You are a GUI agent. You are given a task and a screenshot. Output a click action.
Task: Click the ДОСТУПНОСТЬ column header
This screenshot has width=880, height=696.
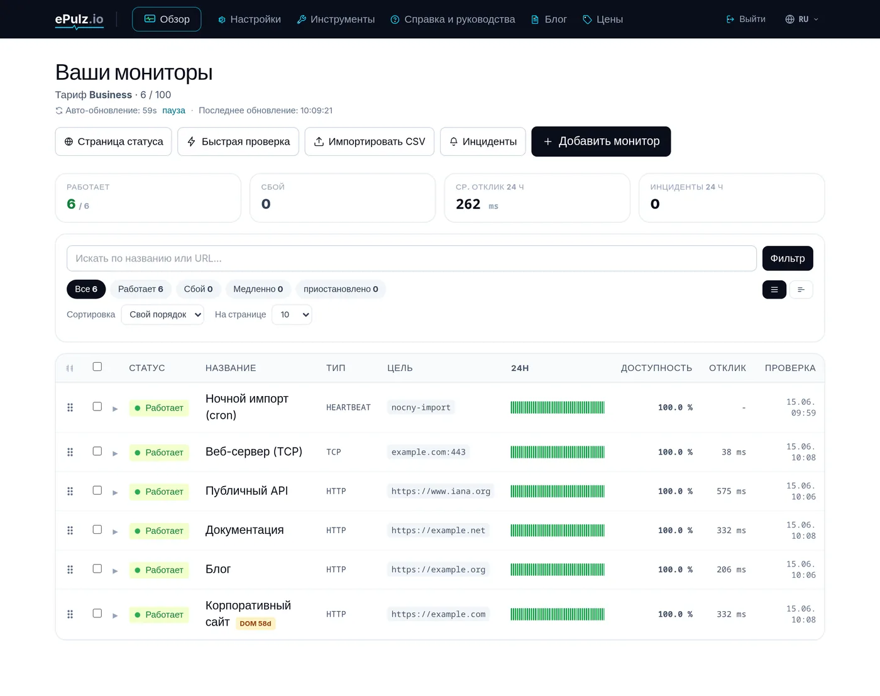click(656, 368)
